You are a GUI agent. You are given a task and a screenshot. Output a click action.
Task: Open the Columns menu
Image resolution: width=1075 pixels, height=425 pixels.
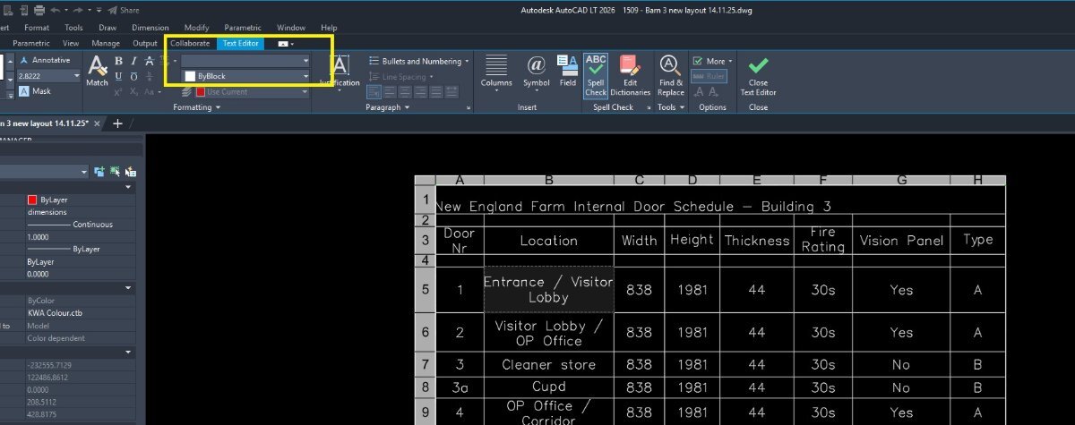496,72
